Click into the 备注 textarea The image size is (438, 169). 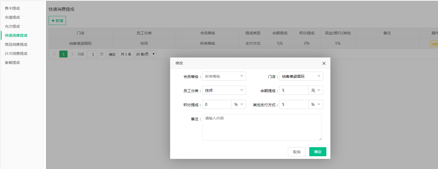coord(262,127)
